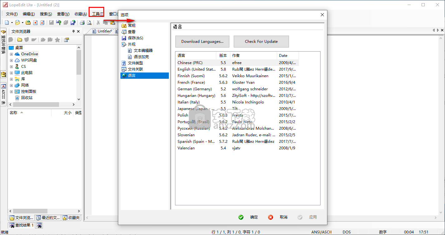Viewport: 445px width, 235px height.
Task: Click the Close file toolbar icon
Action: (35, 22)
